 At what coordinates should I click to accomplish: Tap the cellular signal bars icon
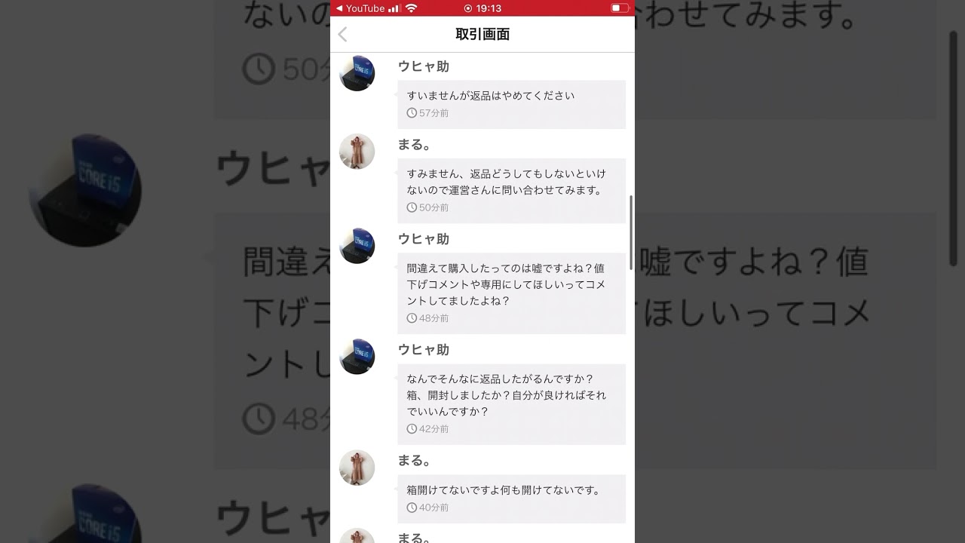394,8
